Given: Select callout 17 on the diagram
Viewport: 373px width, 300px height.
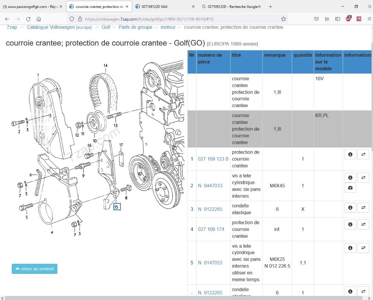Looking at the screenshot, I should pos(121,145).
